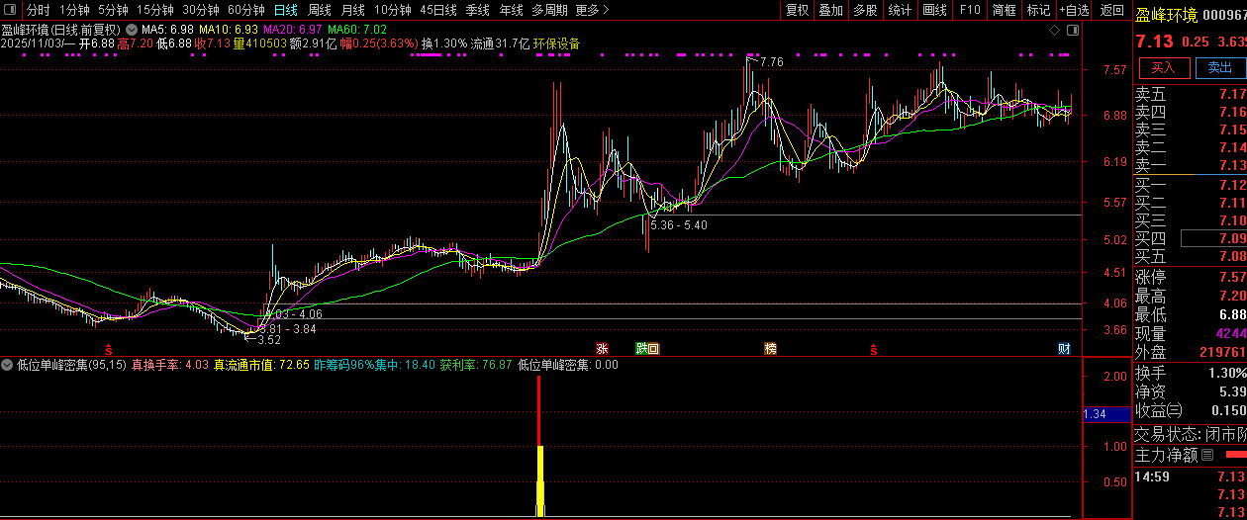Switch to the 15分钟 period
This screenshot has height=520, width=1247.
click(x=155, y=10)
